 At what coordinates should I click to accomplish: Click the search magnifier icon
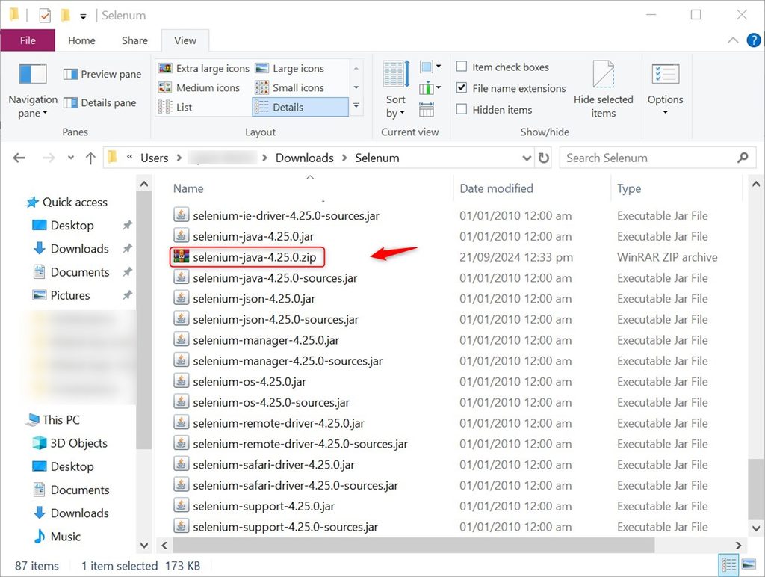point(743,158)
